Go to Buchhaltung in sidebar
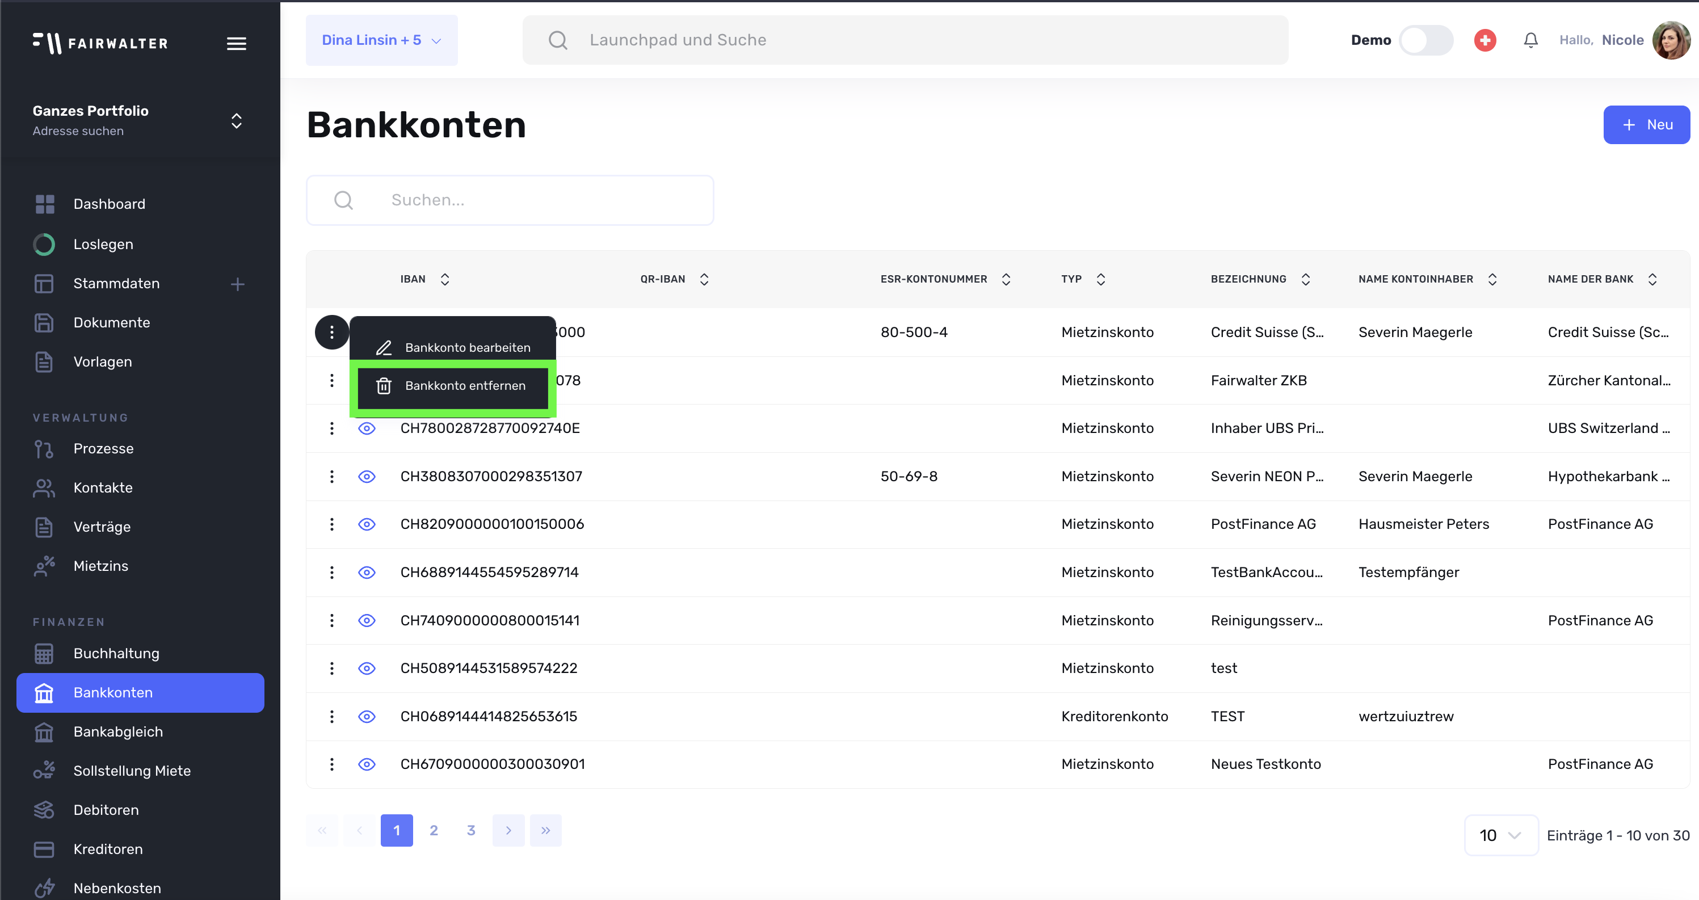Screen dimensions: 1699x900 116,653
